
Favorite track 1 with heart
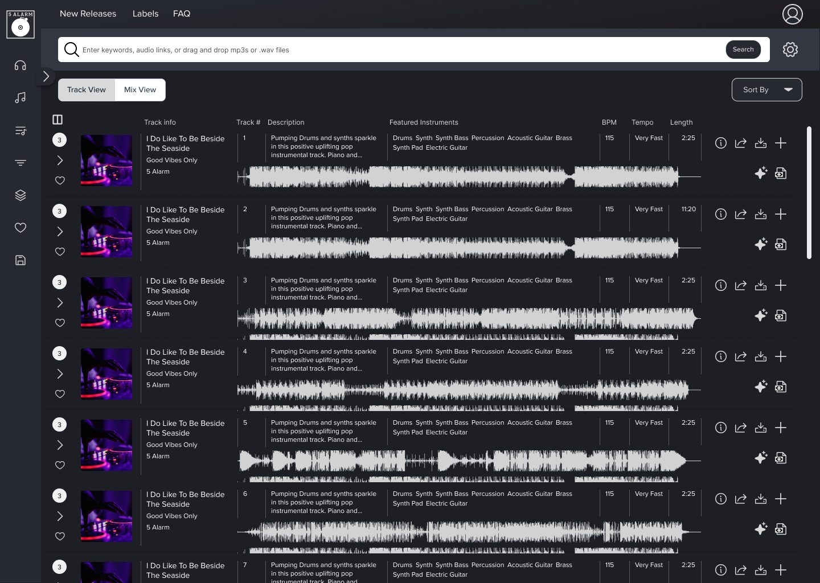pos(60,180)
